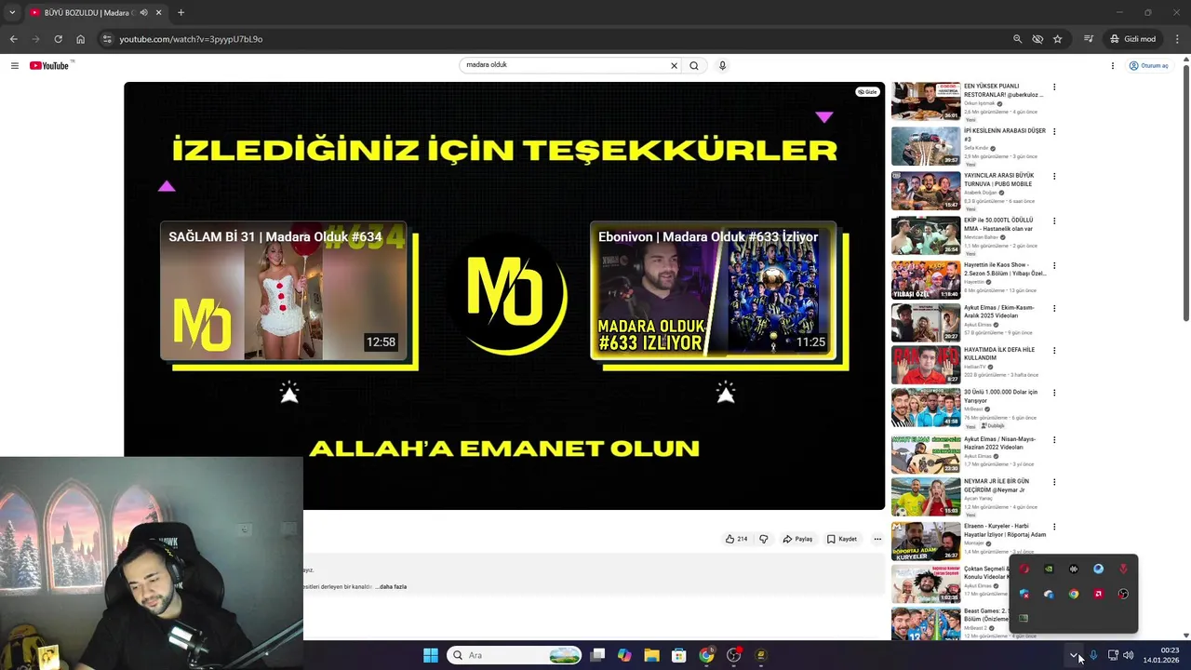Screen dimensions: 1191x670
Task: Click the 'Kaydet' save button
Action: (x=842, y=539)
